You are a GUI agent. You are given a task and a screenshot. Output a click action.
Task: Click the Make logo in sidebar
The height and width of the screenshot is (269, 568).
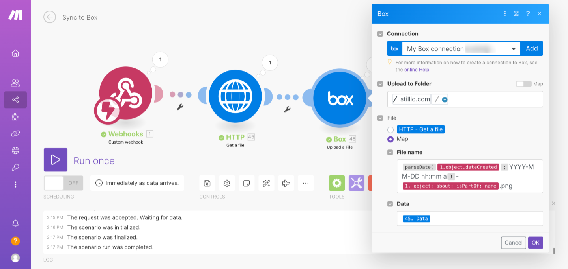tap(15, 15)
